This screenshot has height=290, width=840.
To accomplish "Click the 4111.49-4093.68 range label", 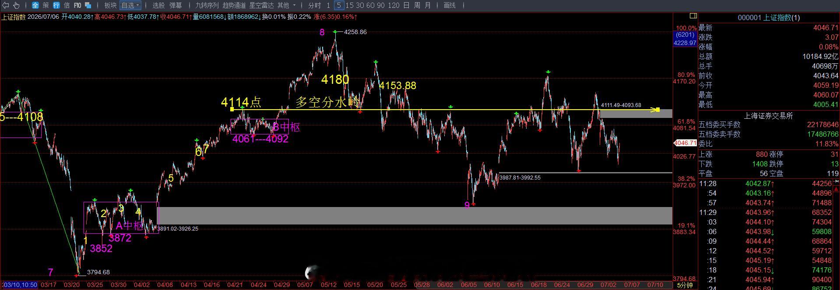I will [x=621, y=105].
